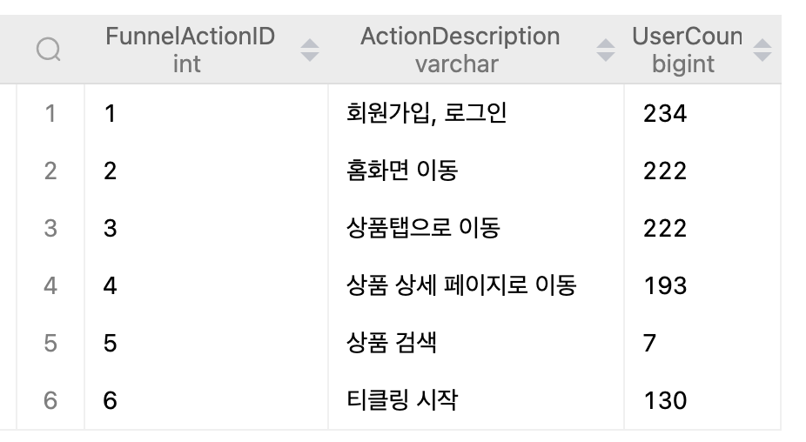Select row number 3

[50, 228]
